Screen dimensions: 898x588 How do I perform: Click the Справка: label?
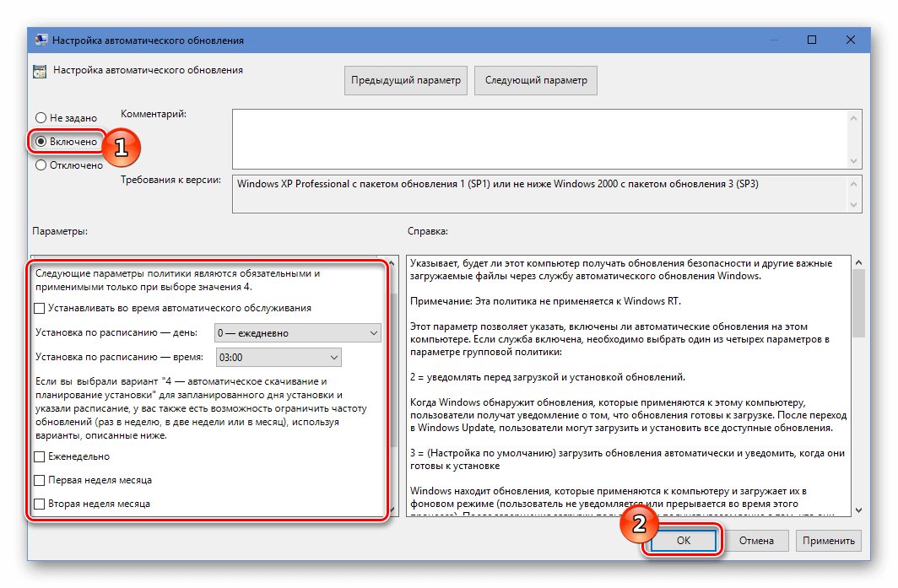coord(428,231)
